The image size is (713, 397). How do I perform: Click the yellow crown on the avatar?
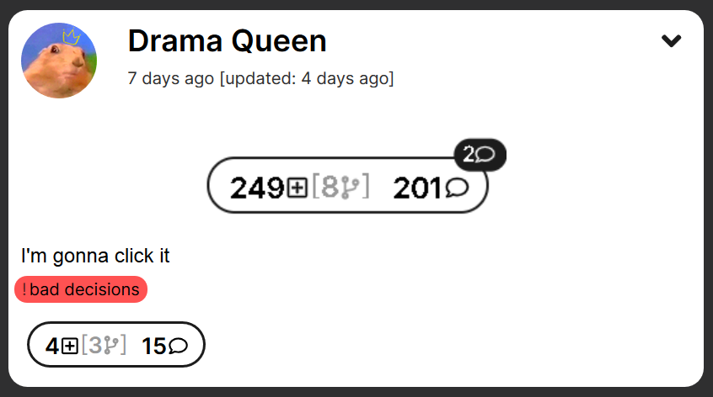pyautogui.click(x=72, y=36)
